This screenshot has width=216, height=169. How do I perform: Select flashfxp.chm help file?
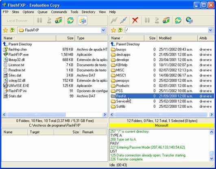pos(17,50)
